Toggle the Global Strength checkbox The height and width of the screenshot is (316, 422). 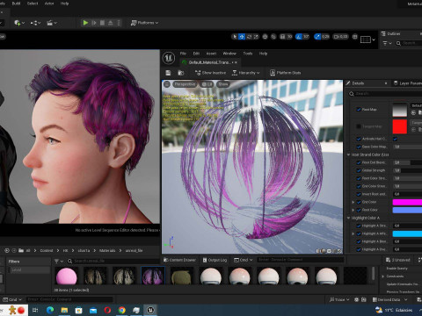pos(359,170)
